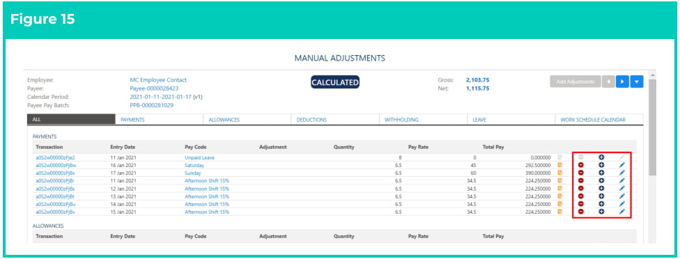Click plus icon for 13 Jan Afternoon Shift
The width and height of the screenshot is (680, 259).
click(601, 196)
